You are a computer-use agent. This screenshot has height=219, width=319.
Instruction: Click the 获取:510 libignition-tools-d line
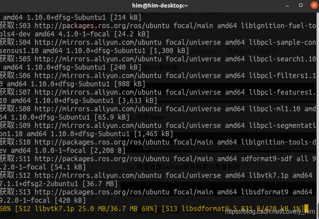(158, 142)
